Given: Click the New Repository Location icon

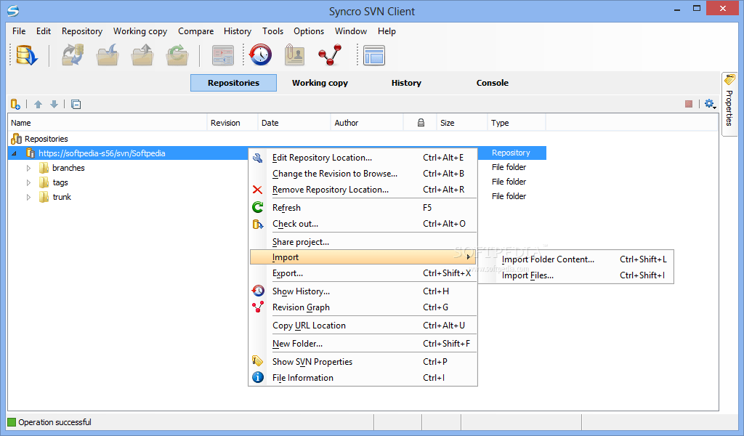Looking at the screenshot, I should coord(15,104).
